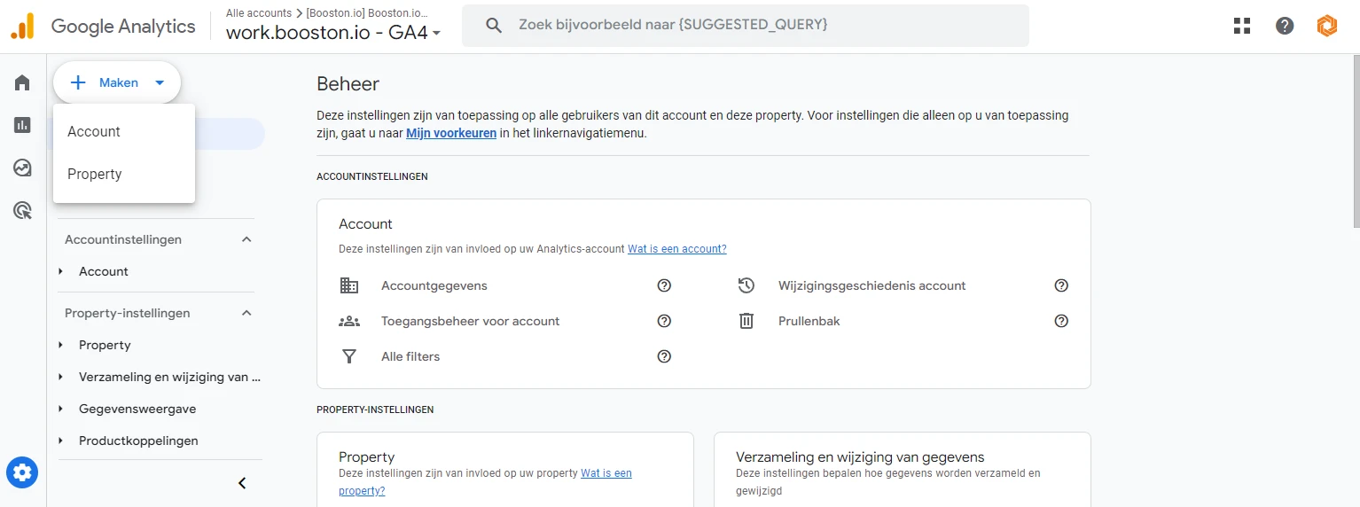Open help for Accountgegevens

pos(664,285)
